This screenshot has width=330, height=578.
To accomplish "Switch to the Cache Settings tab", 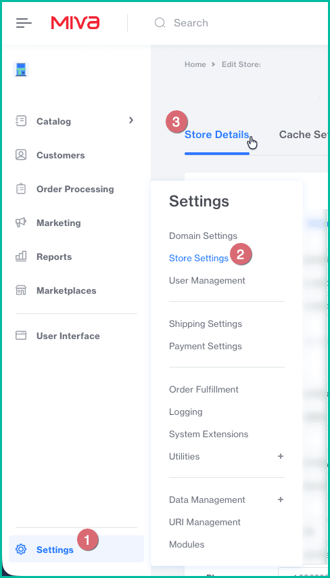I will [x=304, y=135].
